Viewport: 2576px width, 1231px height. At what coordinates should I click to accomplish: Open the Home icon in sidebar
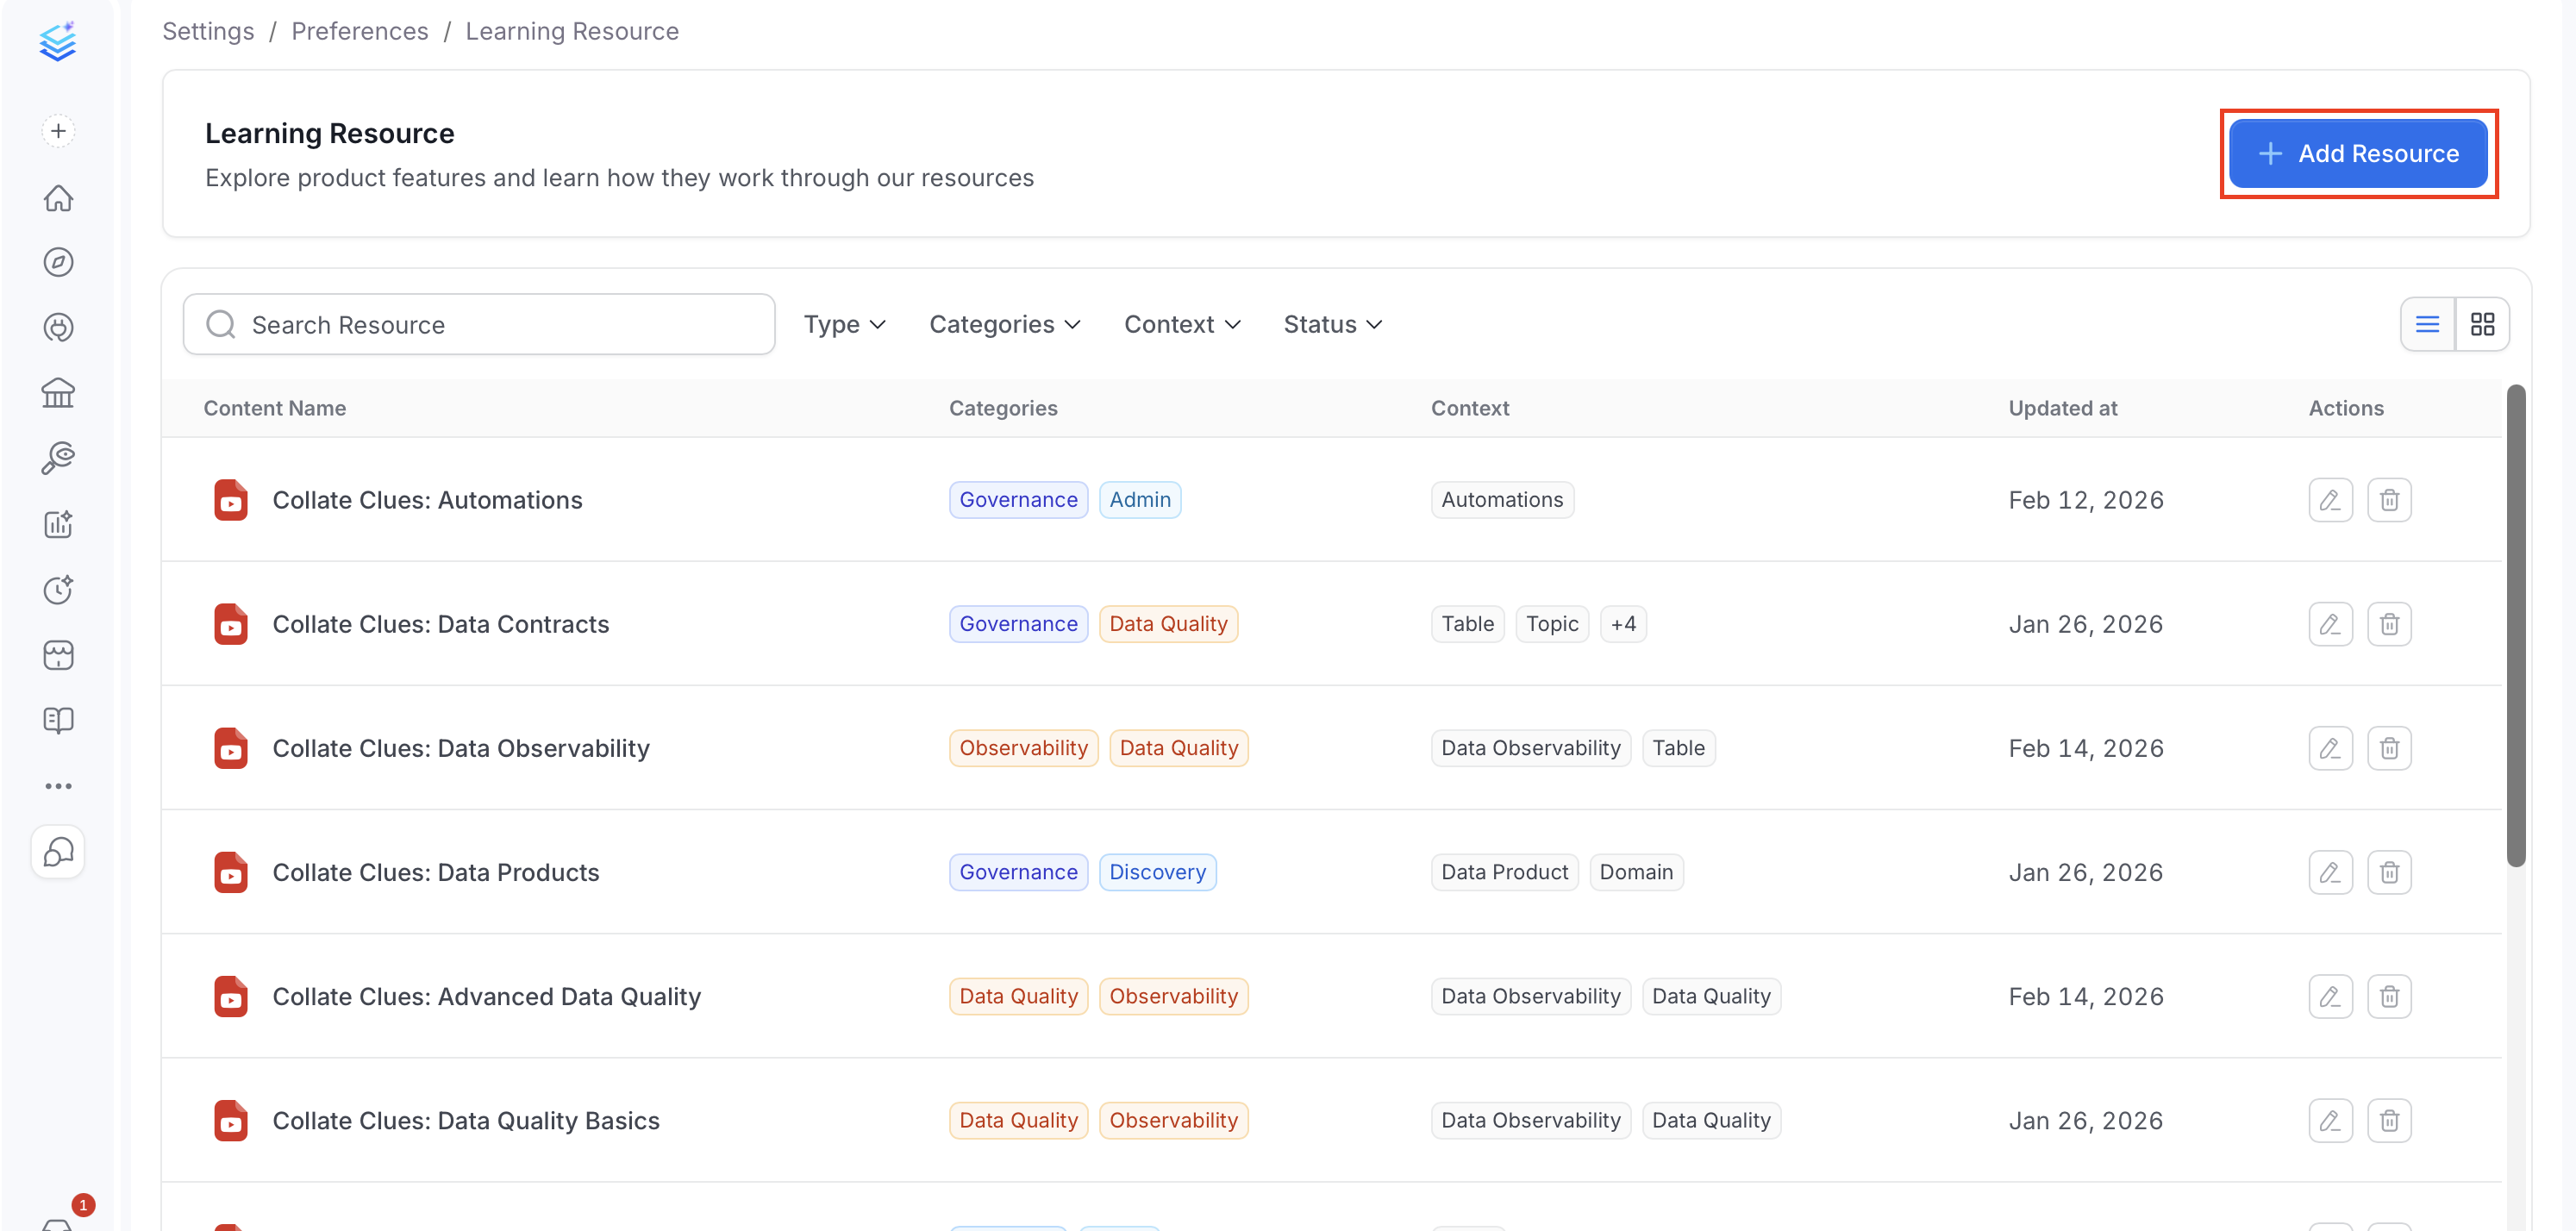(58, 198)
